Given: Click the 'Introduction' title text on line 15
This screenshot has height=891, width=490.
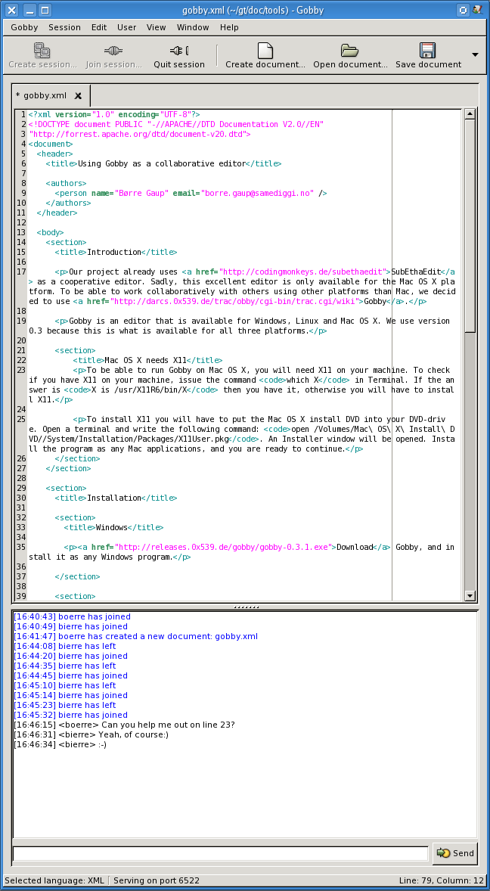Looking at the screenshot, I should (113, 252).
